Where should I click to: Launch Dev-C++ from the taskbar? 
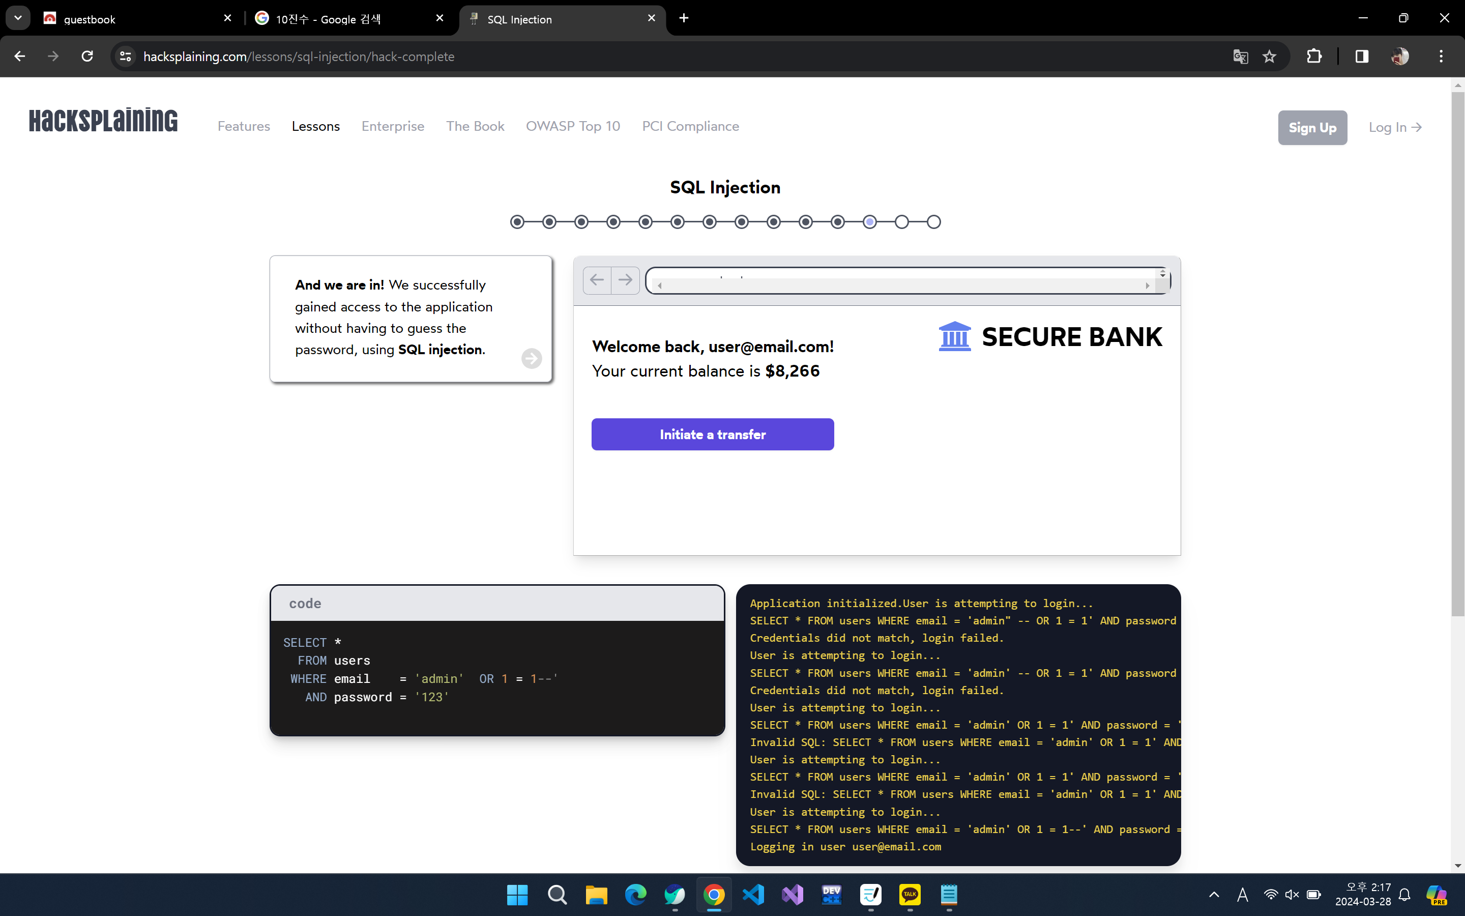[832, 896]
